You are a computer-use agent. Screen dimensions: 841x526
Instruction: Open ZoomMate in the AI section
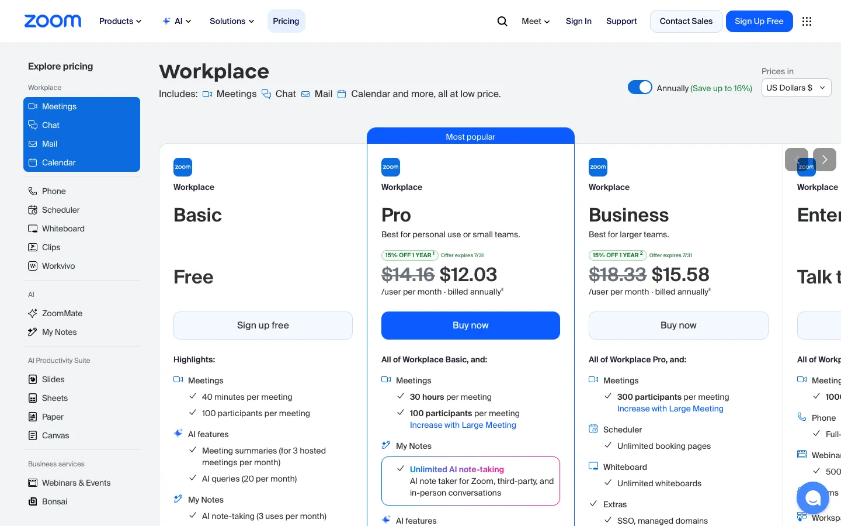pyautogui.click(x=82, y=313)
